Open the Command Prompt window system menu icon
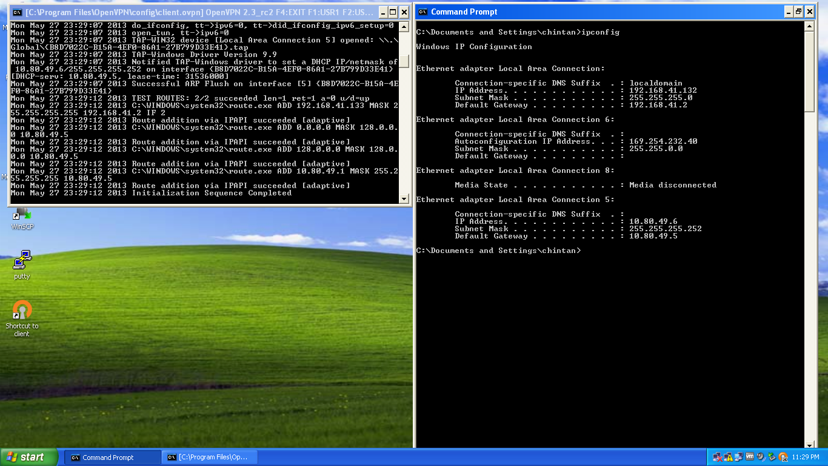Image resolution: width=828 pixels, height=466 pixels. tap(422, 12)
